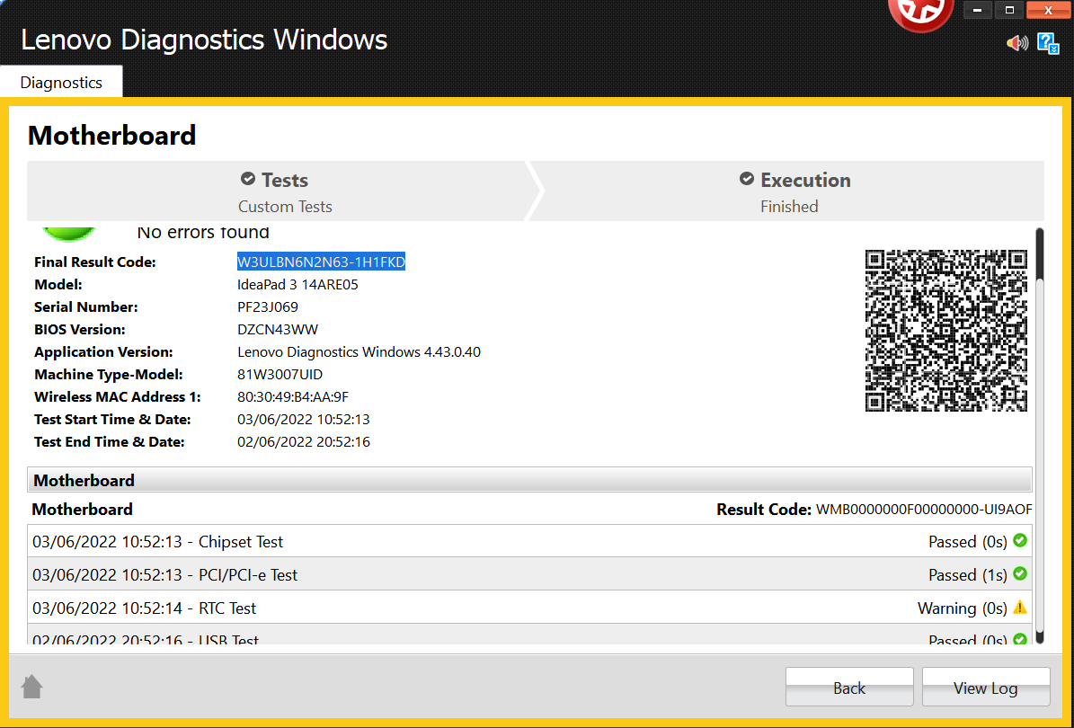Click machine type-model 81W3007UID
Screen dimensions: 1074x728
(x=280, y=375)
